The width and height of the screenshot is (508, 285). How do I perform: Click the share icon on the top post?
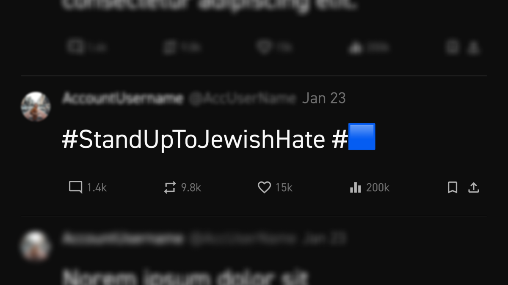point(475,47)
